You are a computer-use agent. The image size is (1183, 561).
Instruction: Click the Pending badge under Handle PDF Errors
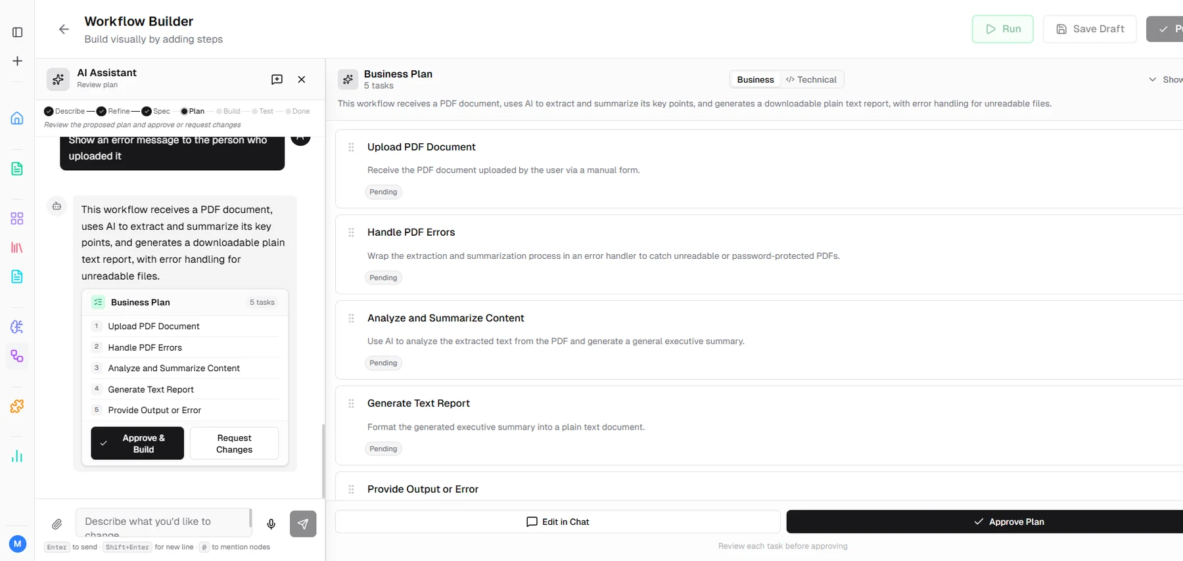(x=383, y=278)
